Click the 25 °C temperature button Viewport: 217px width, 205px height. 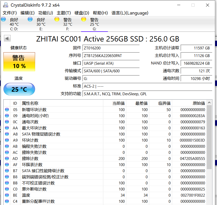pos(19,89)
